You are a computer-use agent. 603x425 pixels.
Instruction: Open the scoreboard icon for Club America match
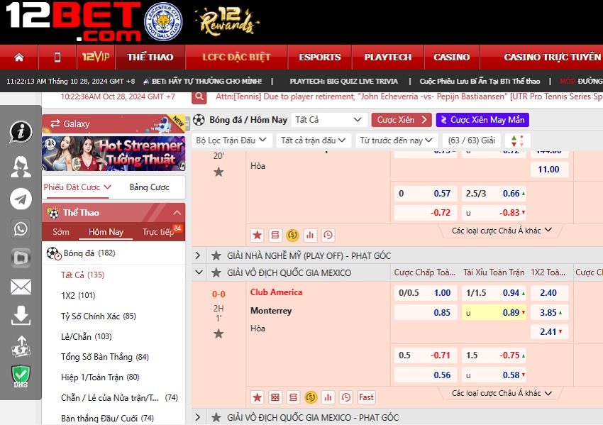(x=275, y=397)
